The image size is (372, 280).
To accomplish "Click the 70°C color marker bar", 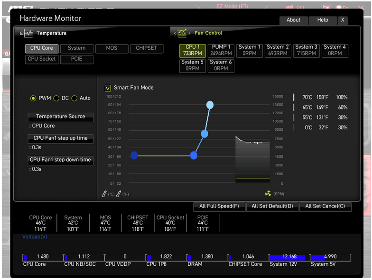I will pyautogui.click(x=293, y=98).
